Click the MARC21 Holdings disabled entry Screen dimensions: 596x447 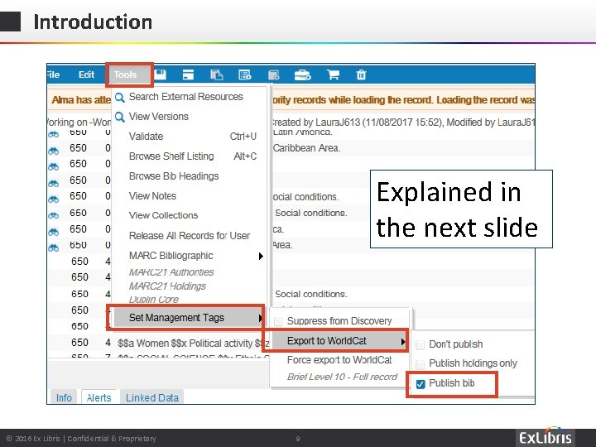click(167, 286)
